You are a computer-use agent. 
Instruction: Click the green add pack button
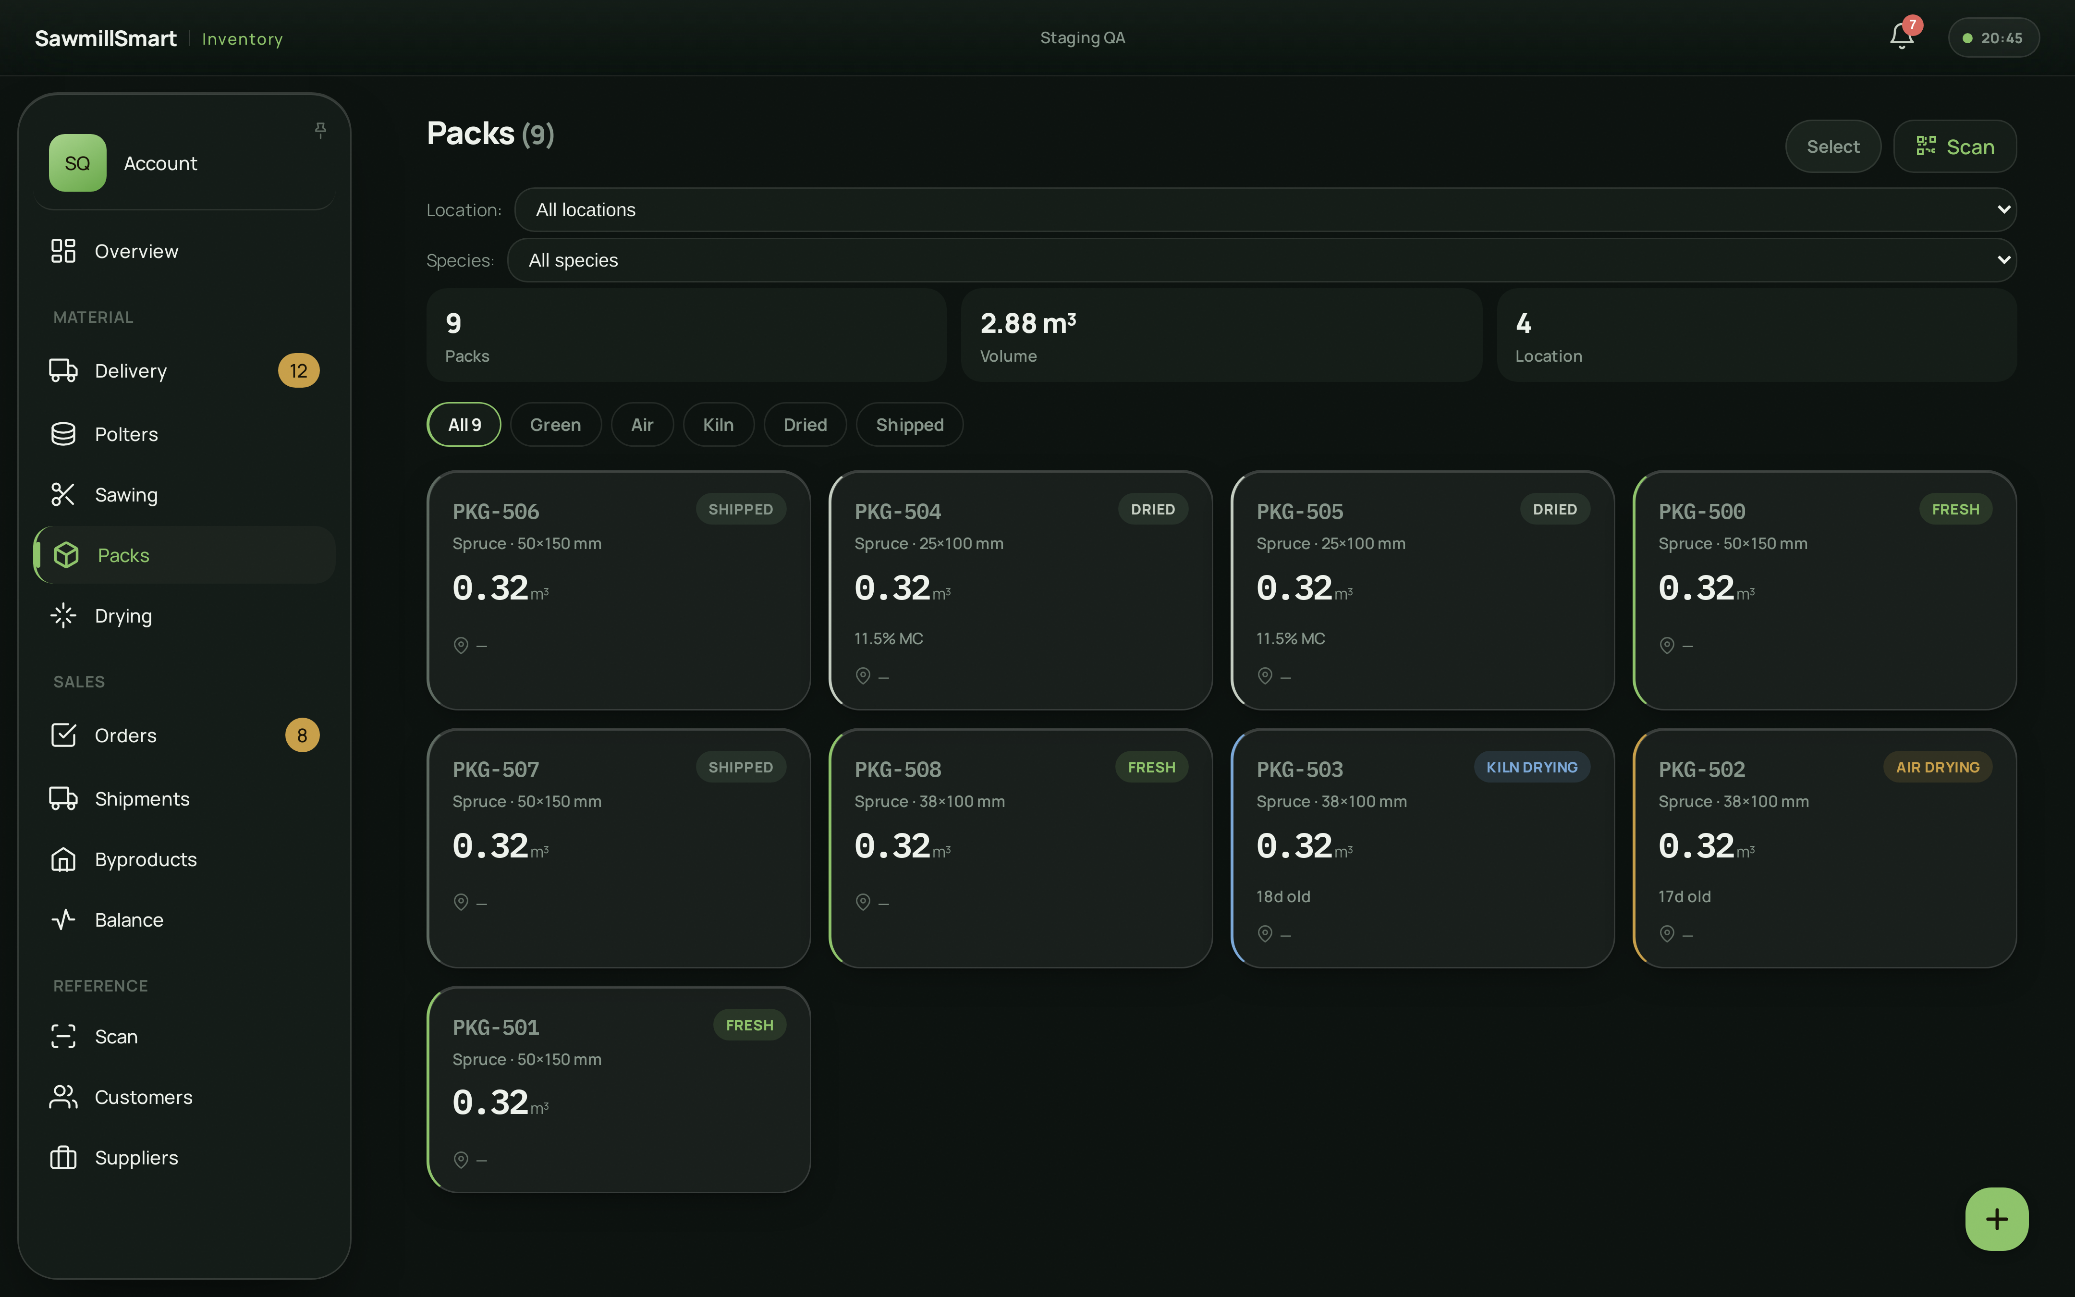click(1997, 1219)
